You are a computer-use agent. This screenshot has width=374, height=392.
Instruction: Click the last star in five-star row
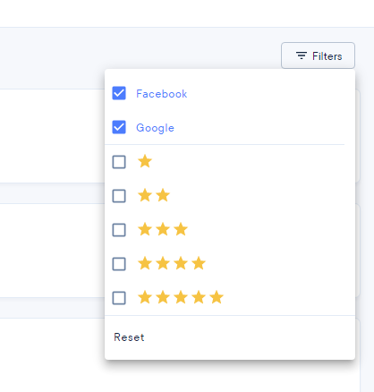point(217,297)
